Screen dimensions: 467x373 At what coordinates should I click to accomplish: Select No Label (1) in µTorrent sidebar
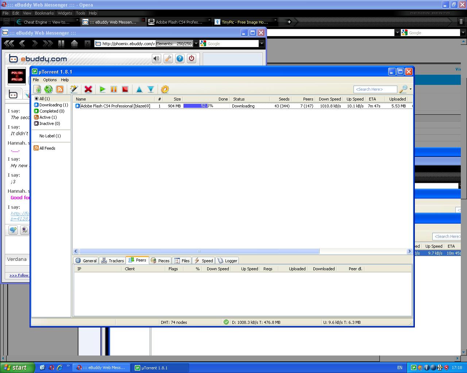point(50,136)
